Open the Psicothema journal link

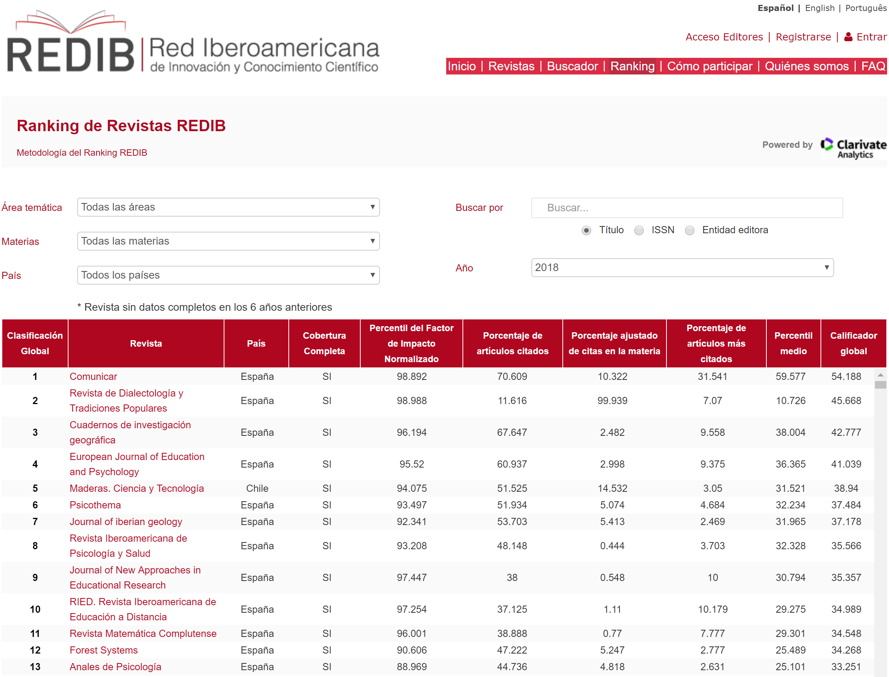pyautogui.click(x=95, y=505)
